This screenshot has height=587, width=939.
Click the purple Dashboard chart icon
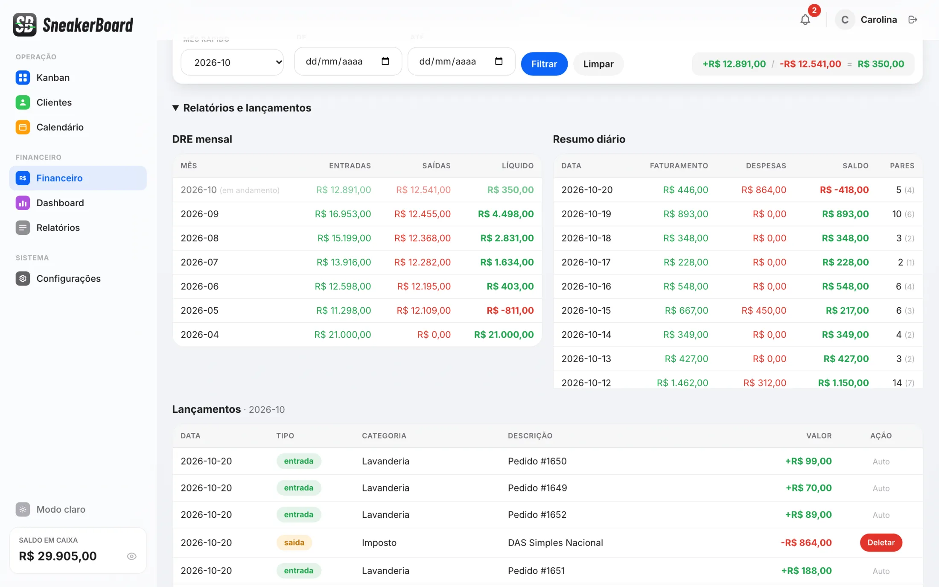pyautogui.click(x=23, y=203)
